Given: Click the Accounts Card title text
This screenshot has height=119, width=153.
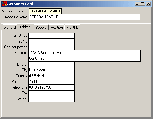Looking at the screenshot, I should point(20,4).
